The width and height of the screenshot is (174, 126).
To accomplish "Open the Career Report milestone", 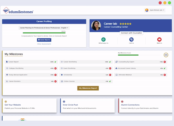I will [x=31, y=62].
